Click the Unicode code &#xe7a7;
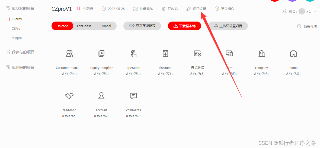 pyautogui.click(x=293, y=74)
